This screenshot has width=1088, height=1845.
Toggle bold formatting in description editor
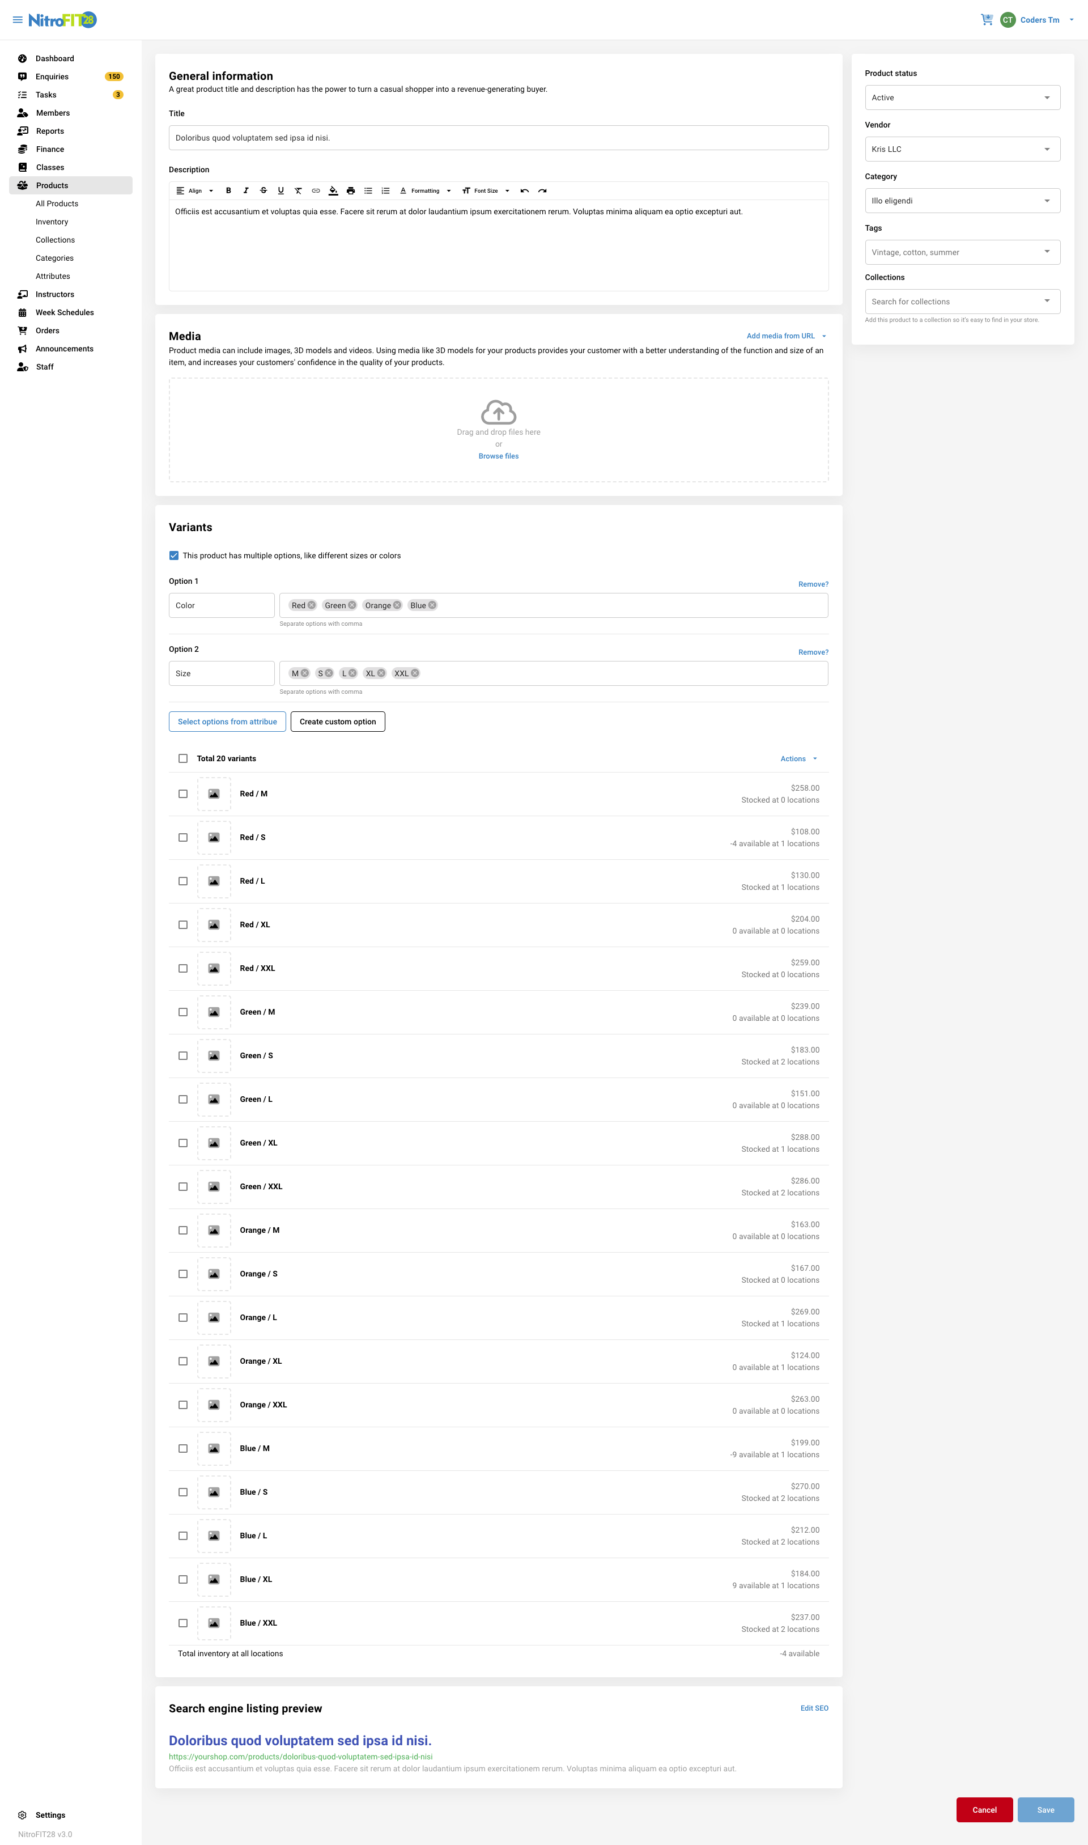pyautogui.click(x=228, y=190)
